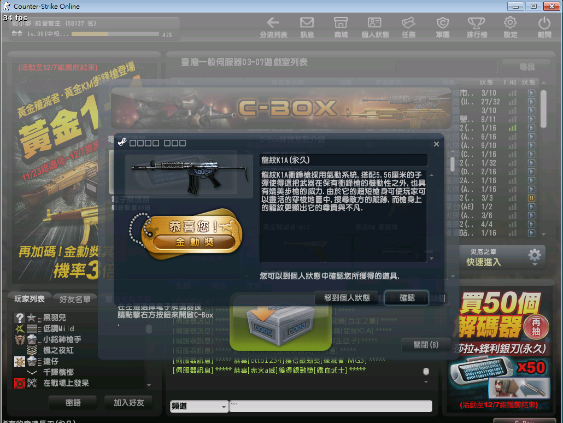This screenshot has height=423, width=563.
Task: Click the 移到個人狀態 button
Action: click(x=347, y=298)
